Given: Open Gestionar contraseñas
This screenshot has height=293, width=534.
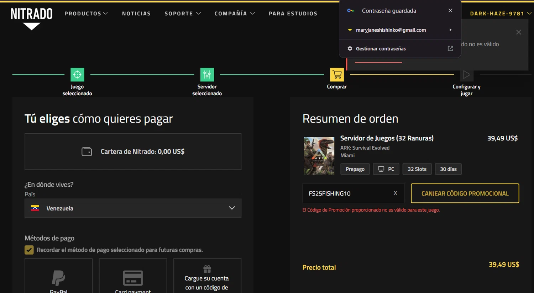Looking at the screenshot, I should 400,48.
